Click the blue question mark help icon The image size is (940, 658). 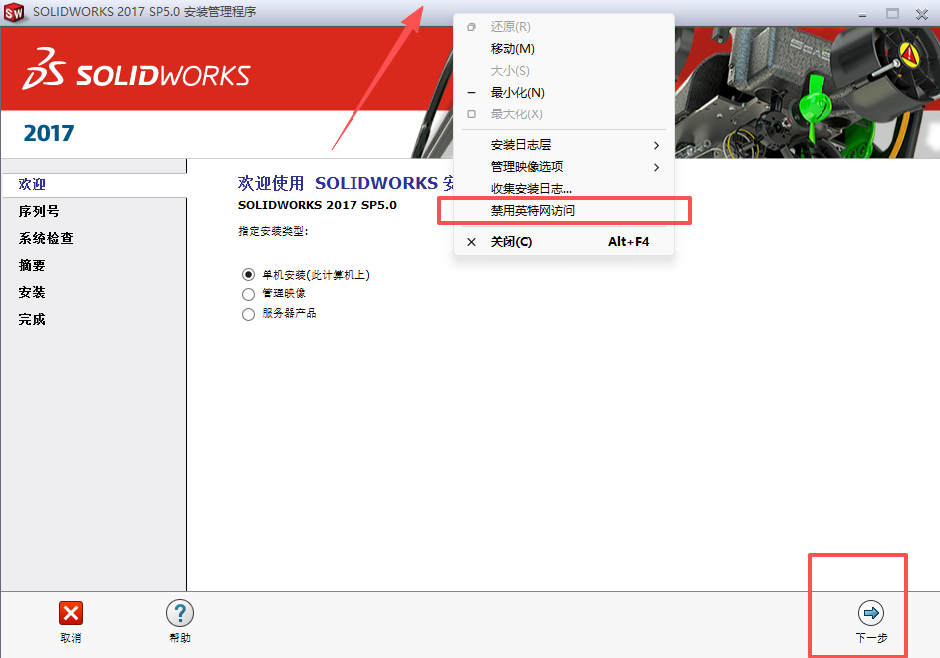(179, 613)
